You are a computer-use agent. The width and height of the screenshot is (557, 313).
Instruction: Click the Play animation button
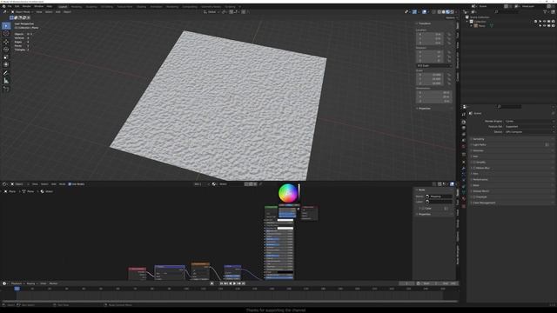234,283
